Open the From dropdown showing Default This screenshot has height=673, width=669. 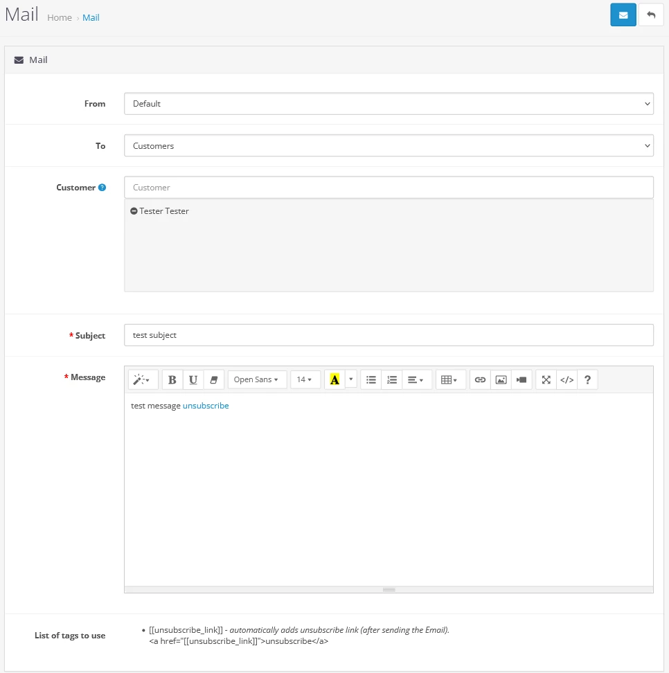(x=389, y=104)
